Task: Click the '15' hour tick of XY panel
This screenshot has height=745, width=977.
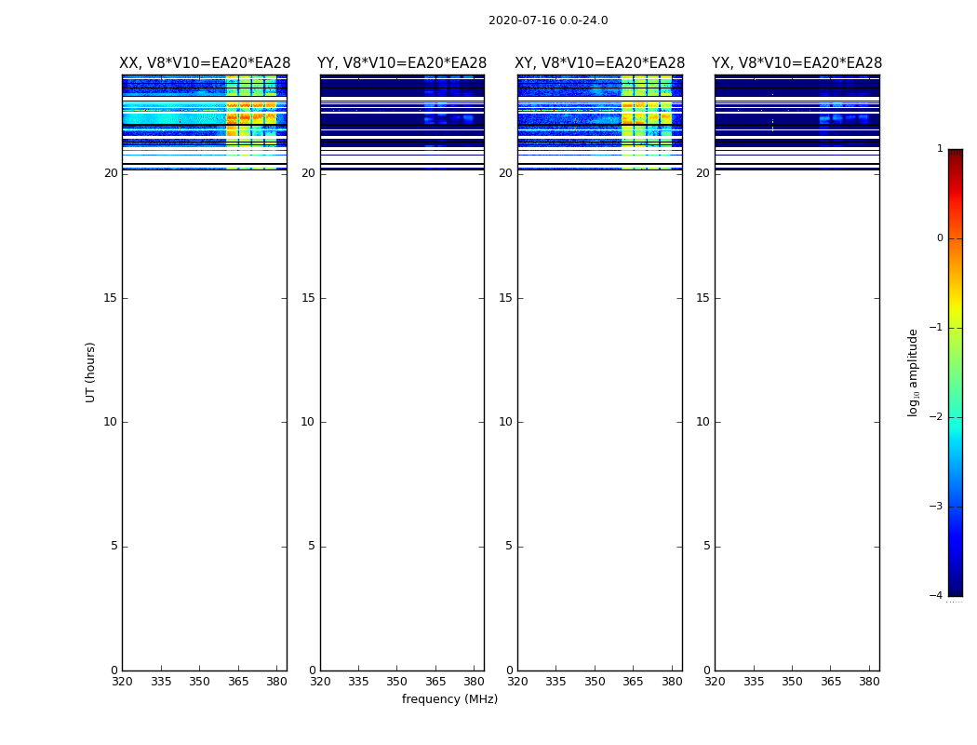Action: coord(506,298)
